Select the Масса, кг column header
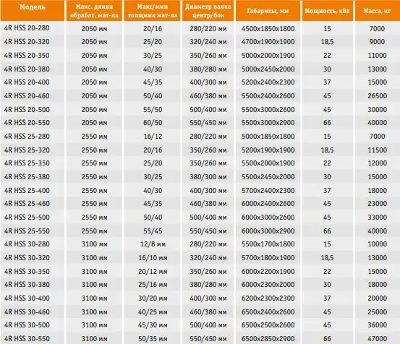 click(377, 11)
